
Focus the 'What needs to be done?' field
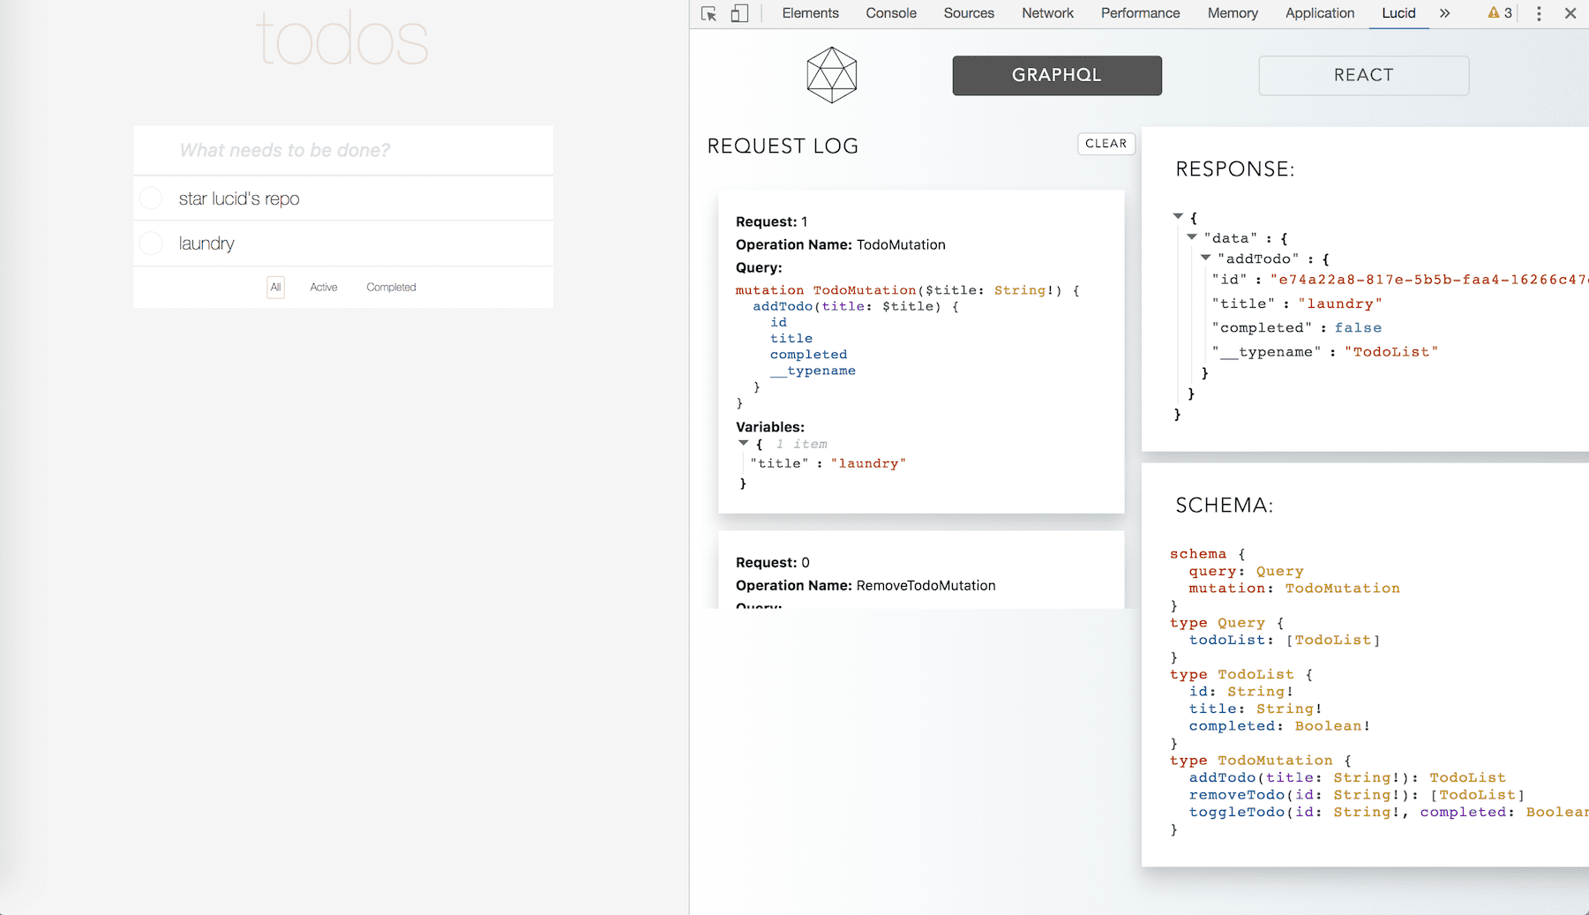coord(343,150)
